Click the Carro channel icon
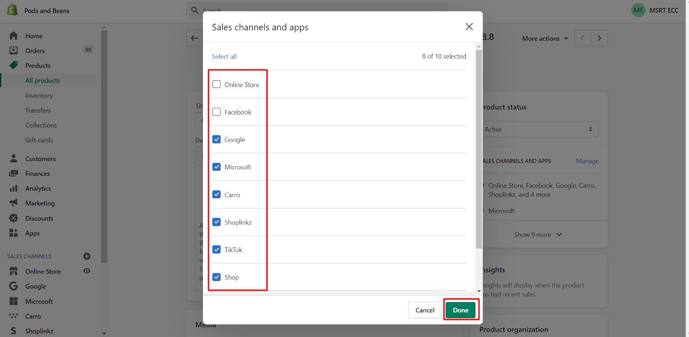 (x=14, y=316)
